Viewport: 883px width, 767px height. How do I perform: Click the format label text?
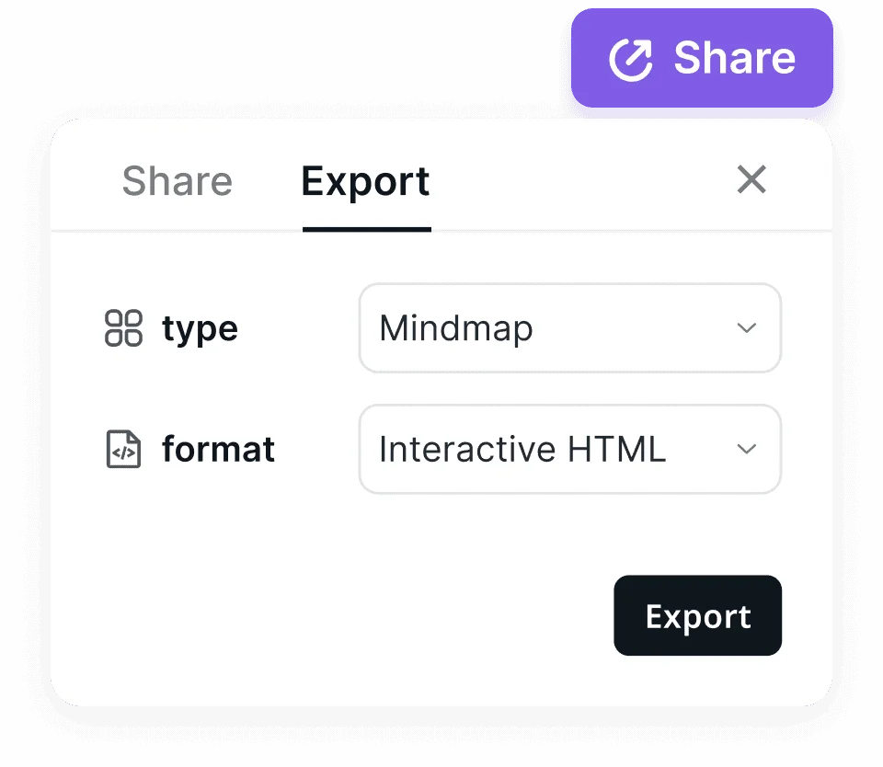click(x=218, y=449)
